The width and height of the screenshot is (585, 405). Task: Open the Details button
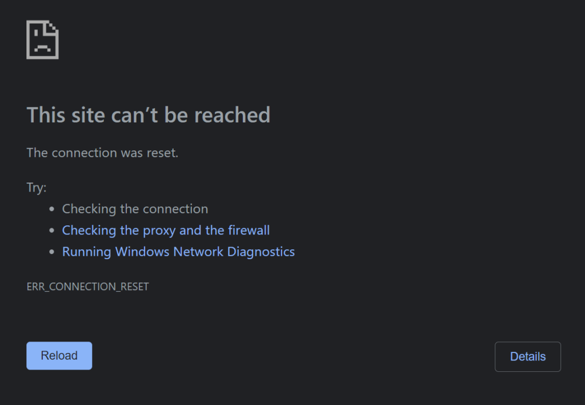(527, 357)
